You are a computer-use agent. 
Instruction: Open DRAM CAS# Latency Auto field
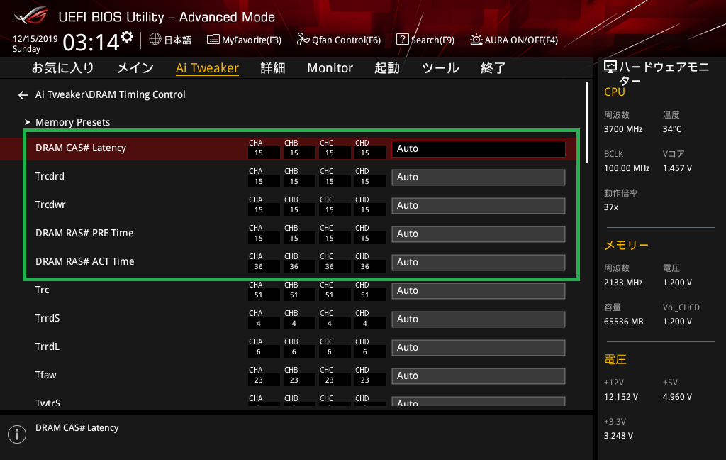pyautogui.click(x=479, y=149)
